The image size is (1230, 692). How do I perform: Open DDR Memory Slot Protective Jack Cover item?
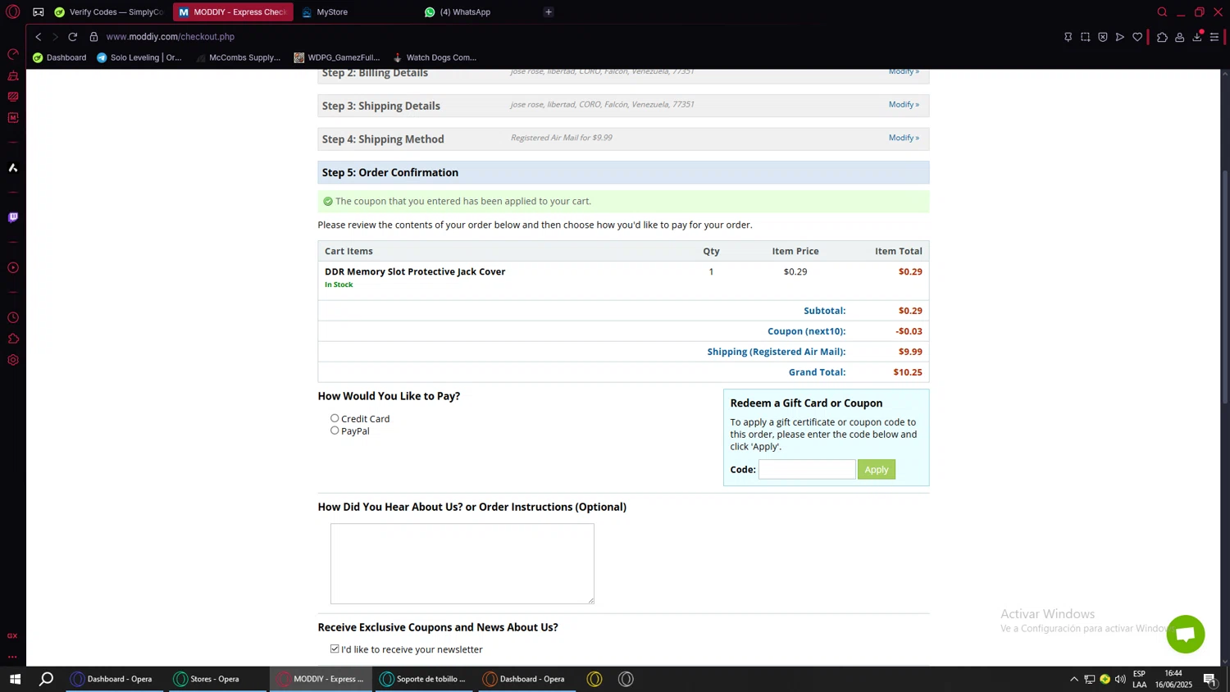tap(415, 271)
